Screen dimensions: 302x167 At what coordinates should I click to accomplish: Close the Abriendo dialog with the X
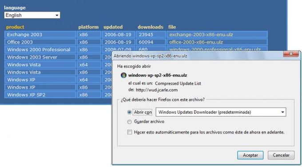coord(291,54)
